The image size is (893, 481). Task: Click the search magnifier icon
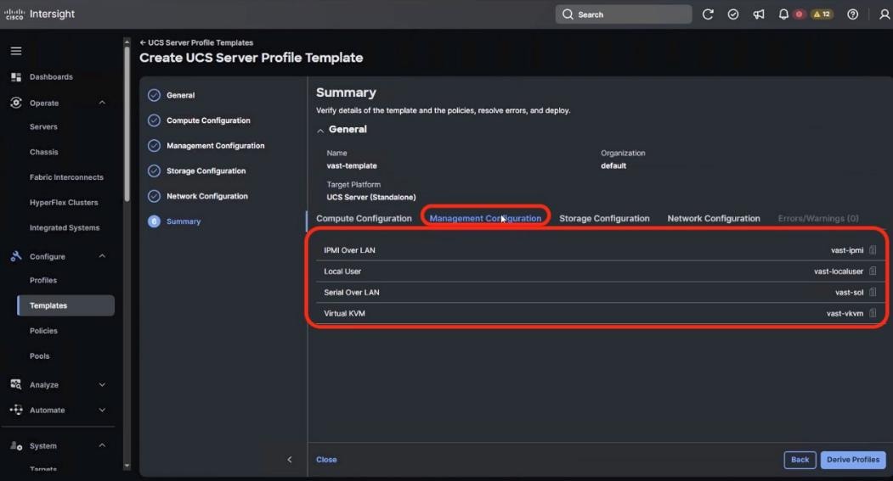click(568, 14)
